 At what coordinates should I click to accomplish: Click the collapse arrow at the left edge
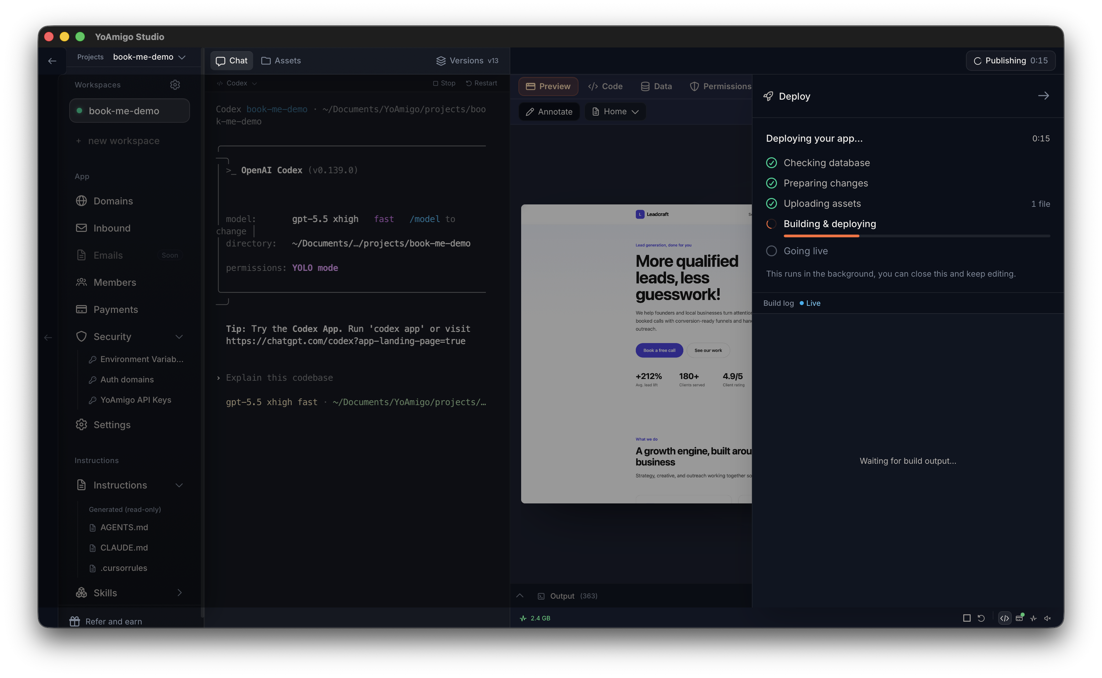tap(48, 337)
